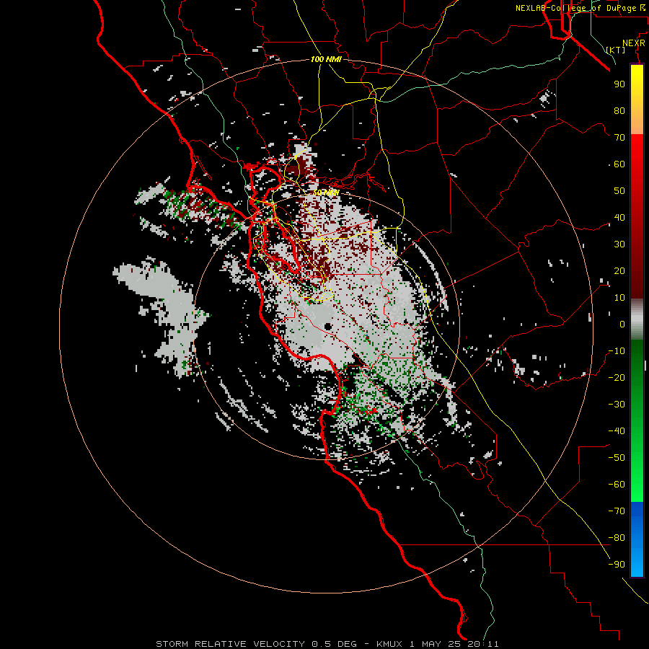The height and width of the screenshot is (649, 649).
Task: Click the -70 value on velocity scale
Action: click(x=617, y=511)
